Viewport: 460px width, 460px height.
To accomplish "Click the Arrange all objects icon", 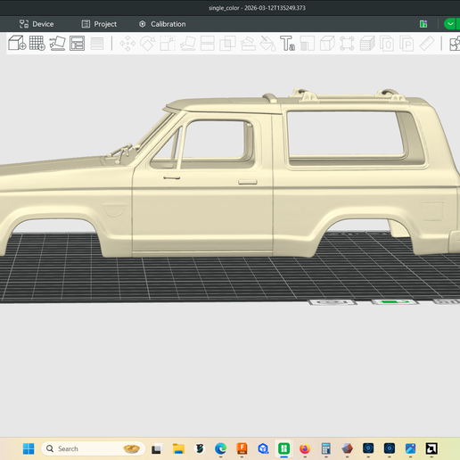I will pyautogui.click(x=78, y=43).
